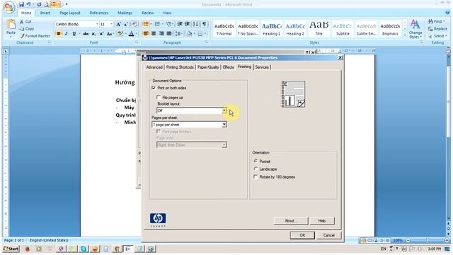Viewport: 453px width, 255px height.
Task: Open the Booklet layout dropdown
Action: 224,110
